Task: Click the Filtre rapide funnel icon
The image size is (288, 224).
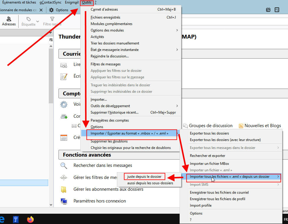Action: point(52,19)
